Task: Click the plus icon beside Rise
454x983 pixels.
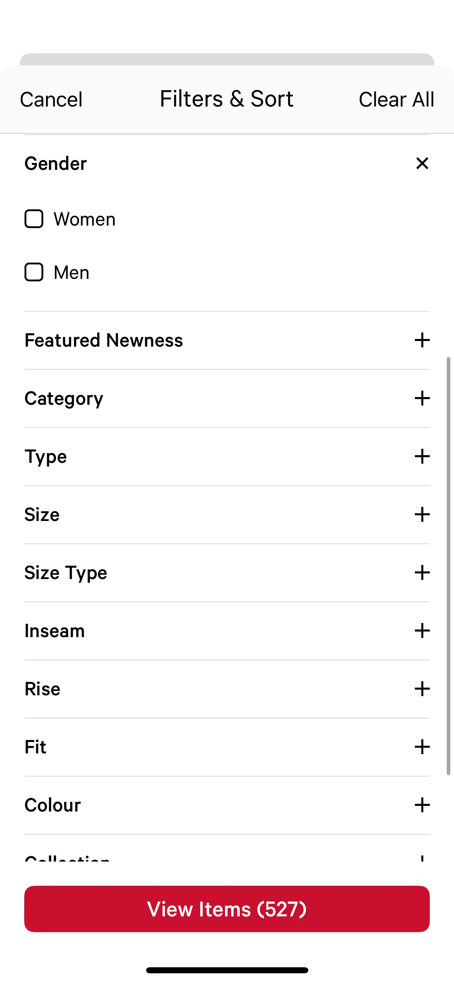Action: tap(422, 689)
